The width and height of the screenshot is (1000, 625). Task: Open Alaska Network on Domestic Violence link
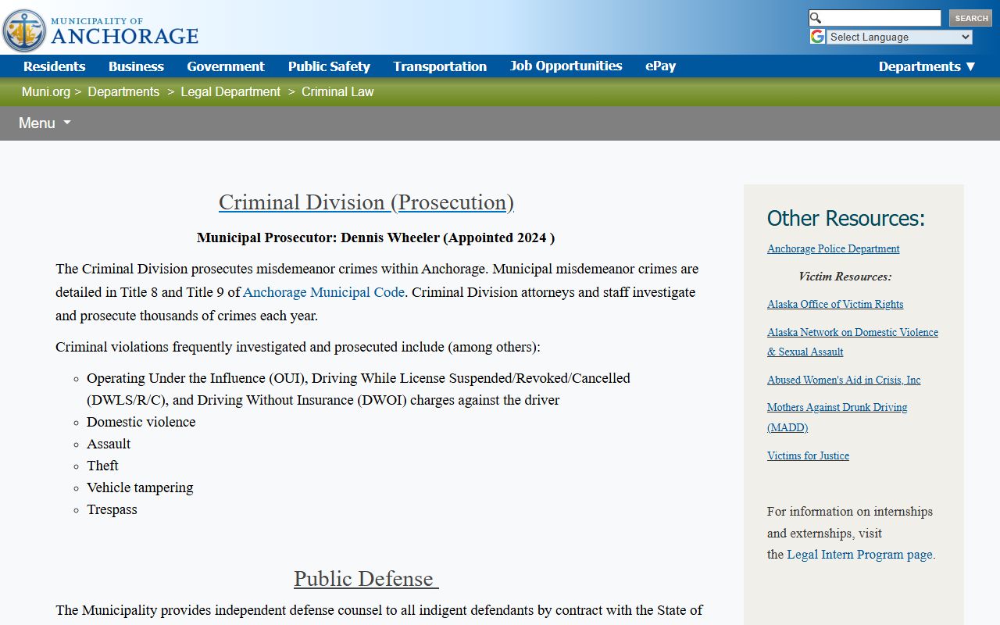coord(852,342)
